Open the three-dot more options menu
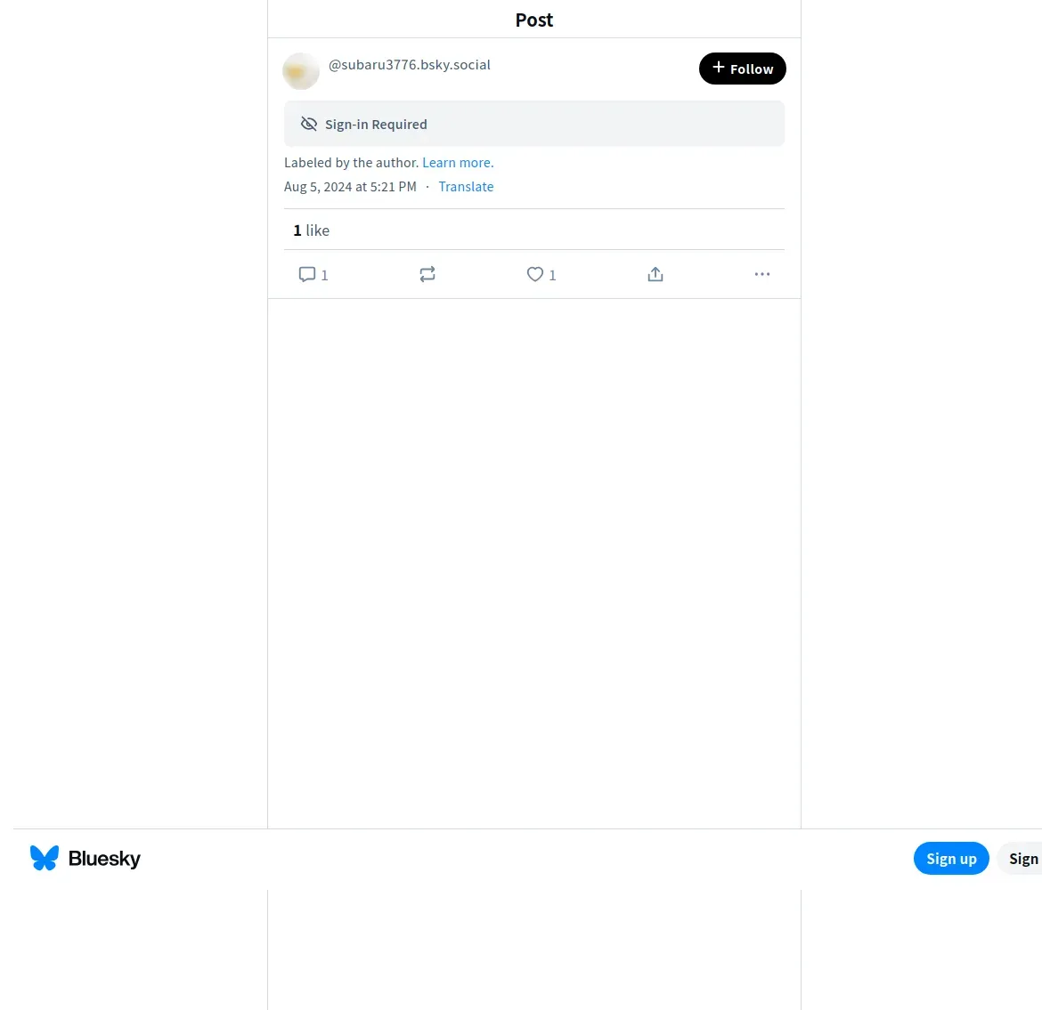 coord(762,274)
